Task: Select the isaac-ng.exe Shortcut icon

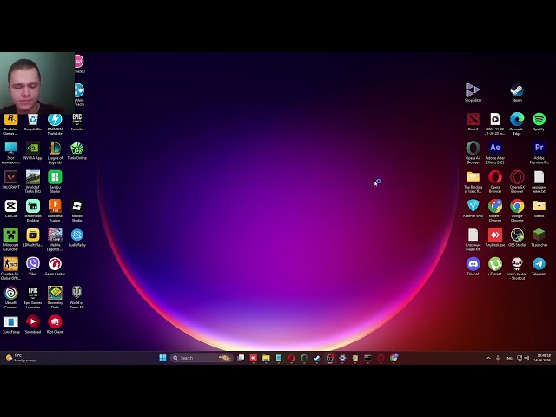Action: (x=517, y=268)
